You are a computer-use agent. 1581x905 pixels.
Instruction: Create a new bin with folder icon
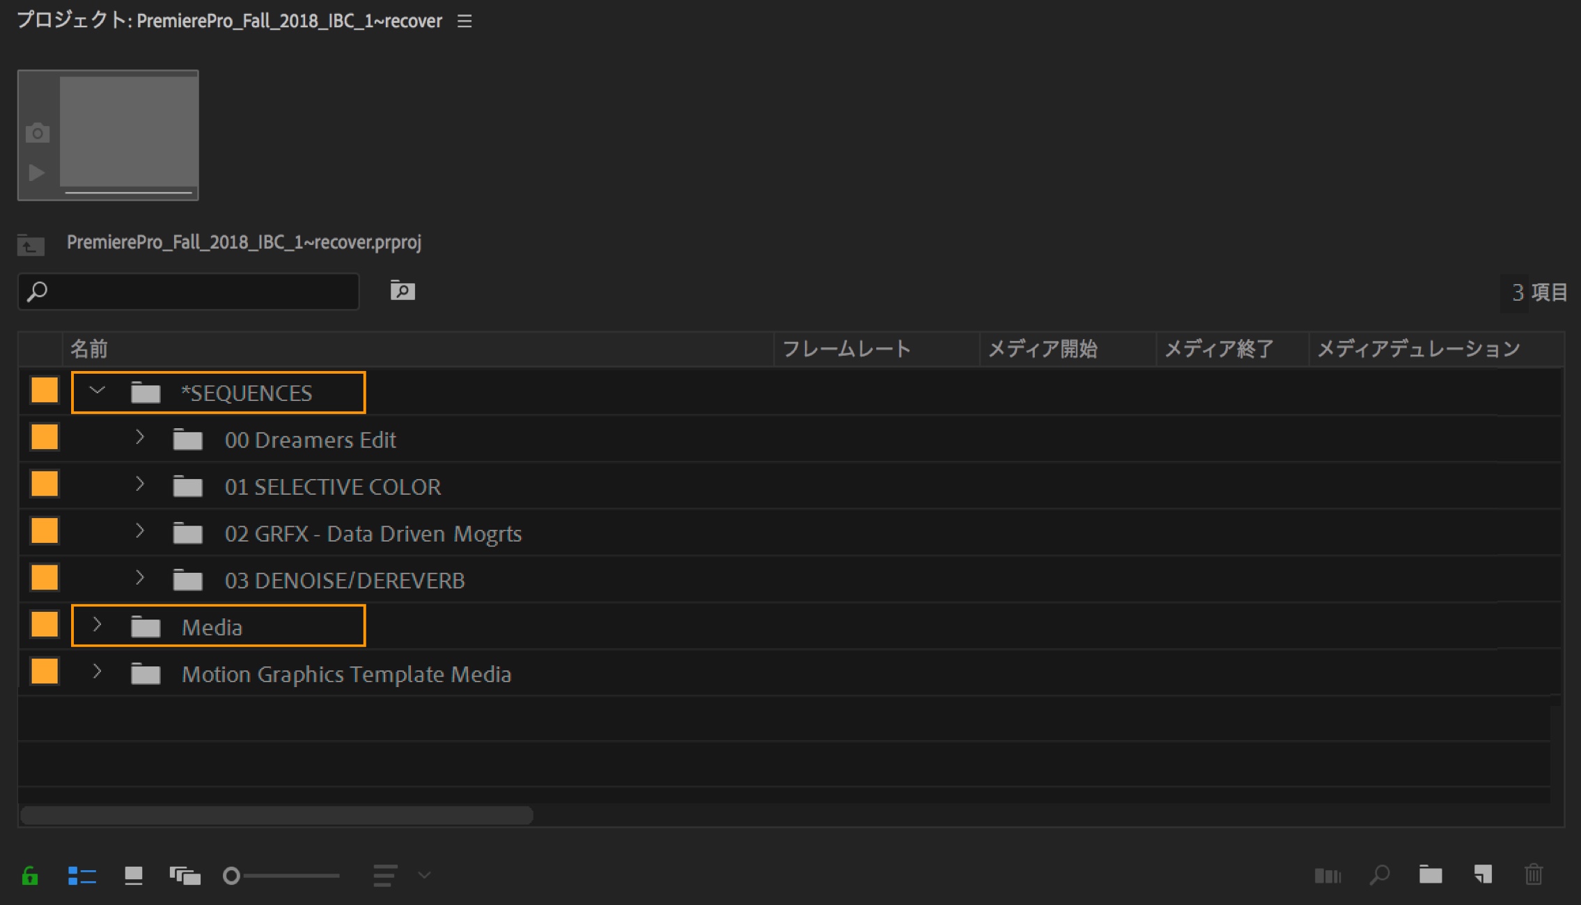[x=1431, y=874]
